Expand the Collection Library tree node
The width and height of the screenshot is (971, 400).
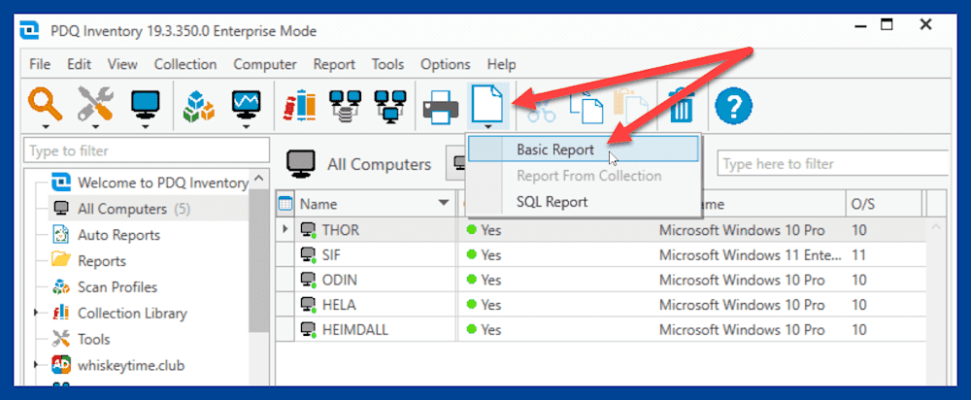pos(37,314)
